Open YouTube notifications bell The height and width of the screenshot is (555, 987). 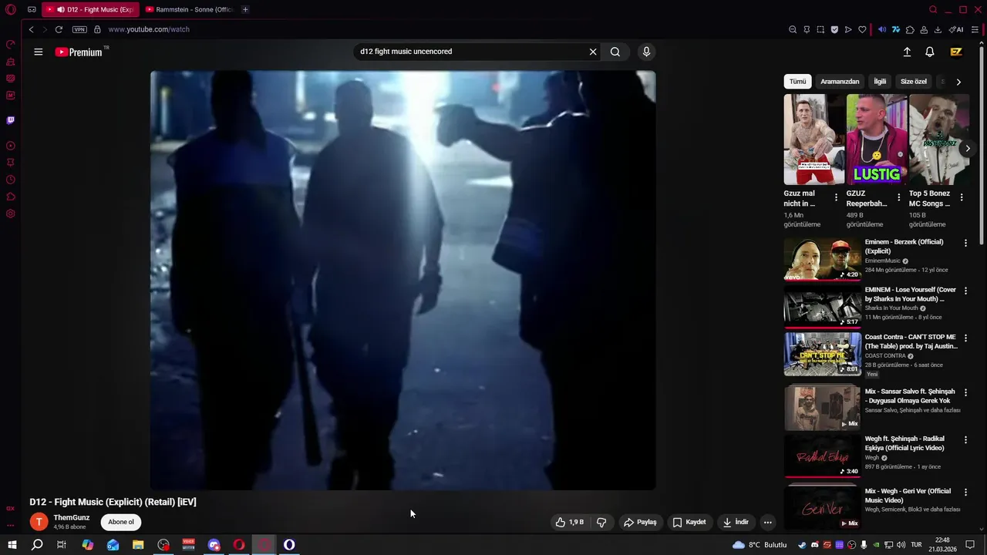coord(930,52)
